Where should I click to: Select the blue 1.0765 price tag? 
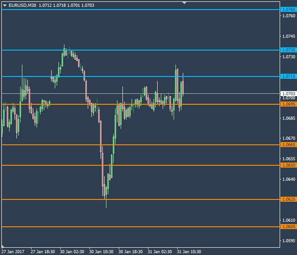click(x=288, y=10)
